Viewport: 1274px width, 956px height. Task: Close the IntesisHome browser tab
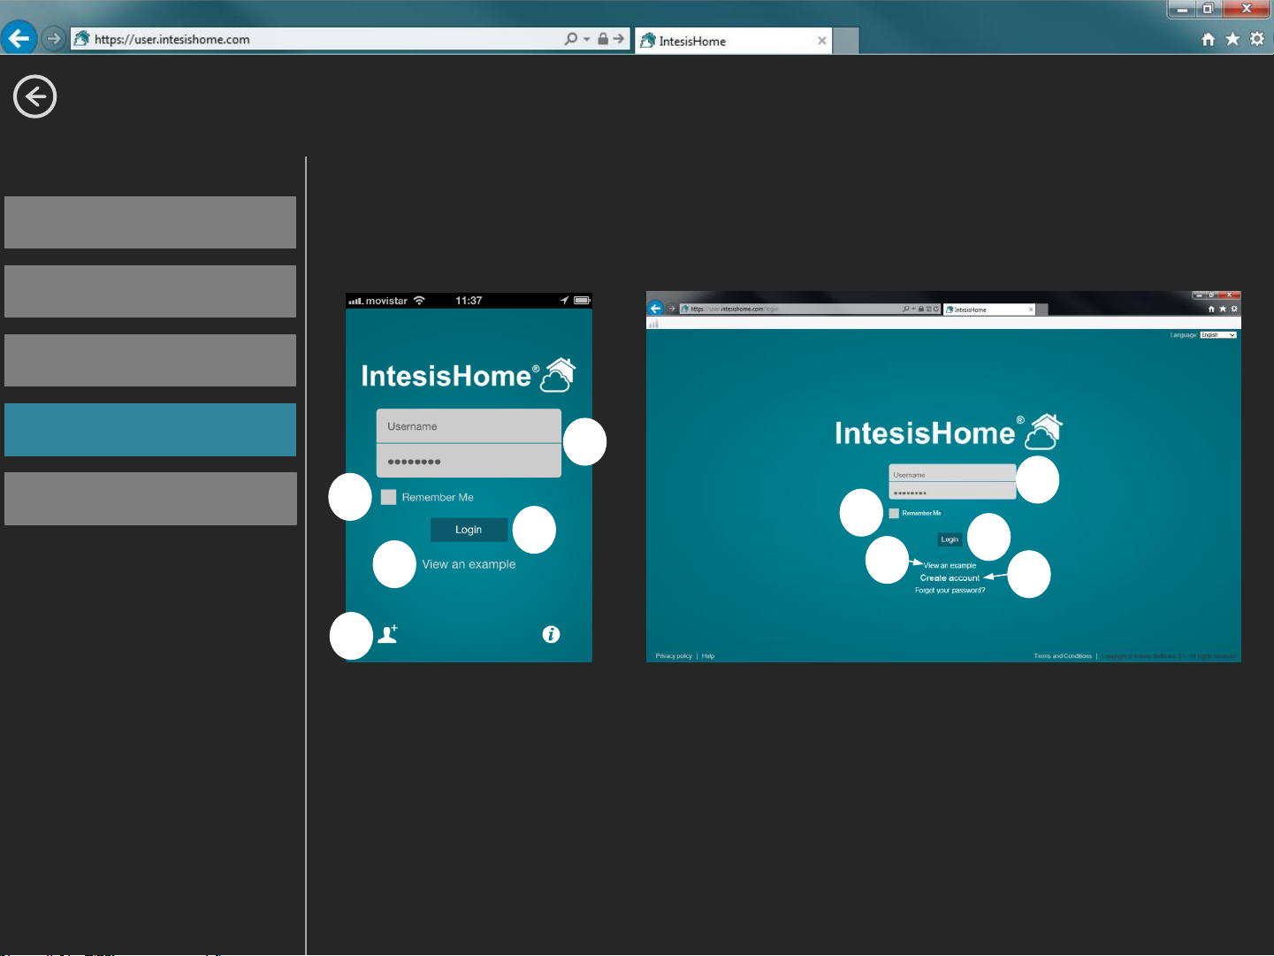(x=822, y=41)
